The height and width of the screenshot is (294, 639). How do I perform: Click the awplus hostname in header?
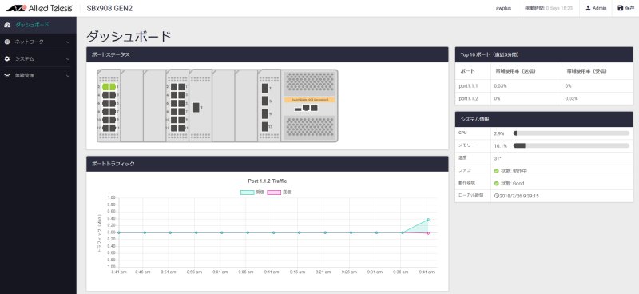click(x=504, y=8)
